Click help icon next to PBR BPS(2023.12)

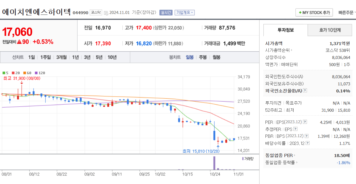(307, 136)
